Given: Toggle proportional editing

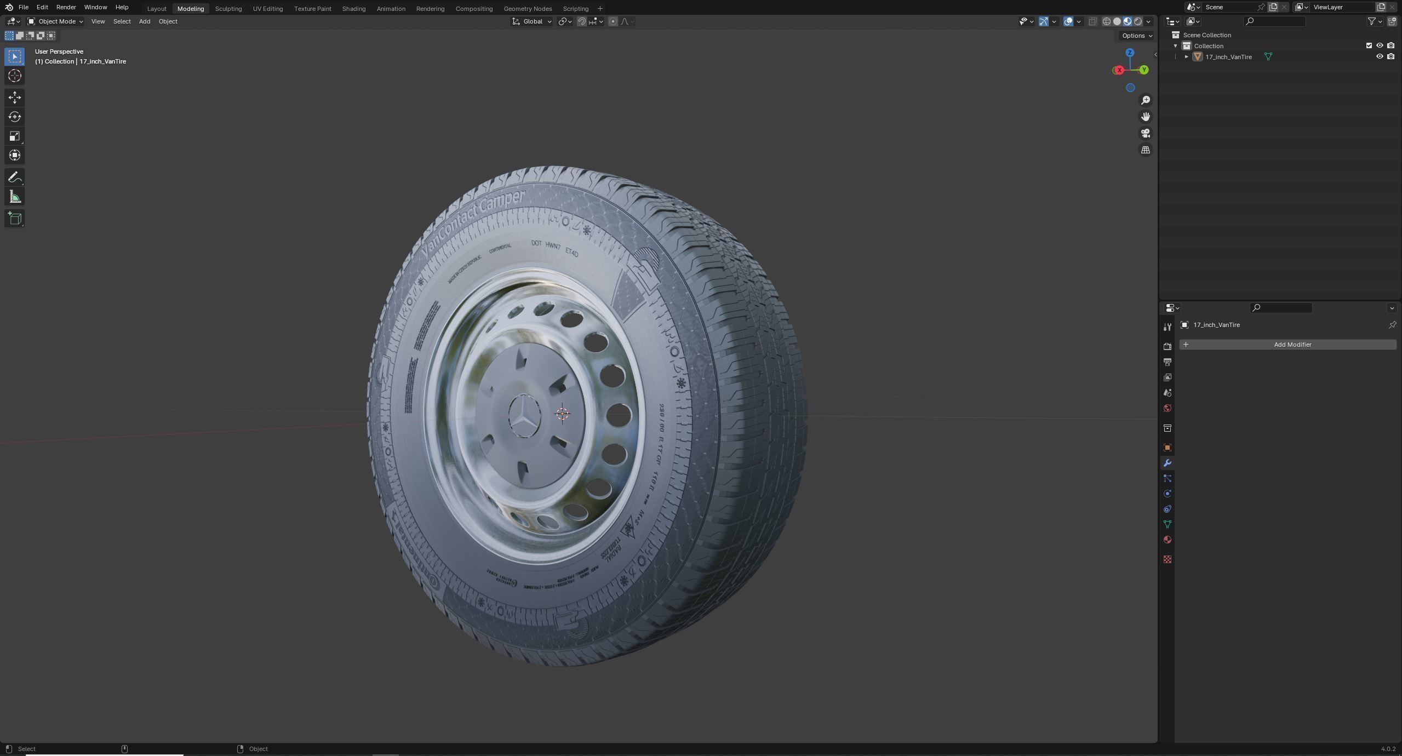Looking at the screenshot, I should pos(613,21).
